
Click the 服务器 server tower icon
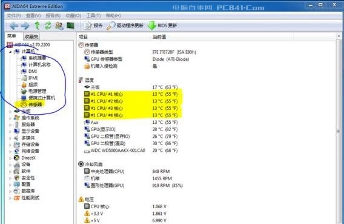tap(17, 124)
